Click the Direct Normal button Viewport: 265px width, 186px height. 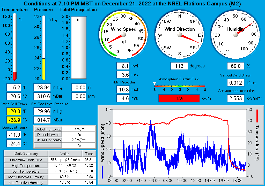[x=48, y=135]
